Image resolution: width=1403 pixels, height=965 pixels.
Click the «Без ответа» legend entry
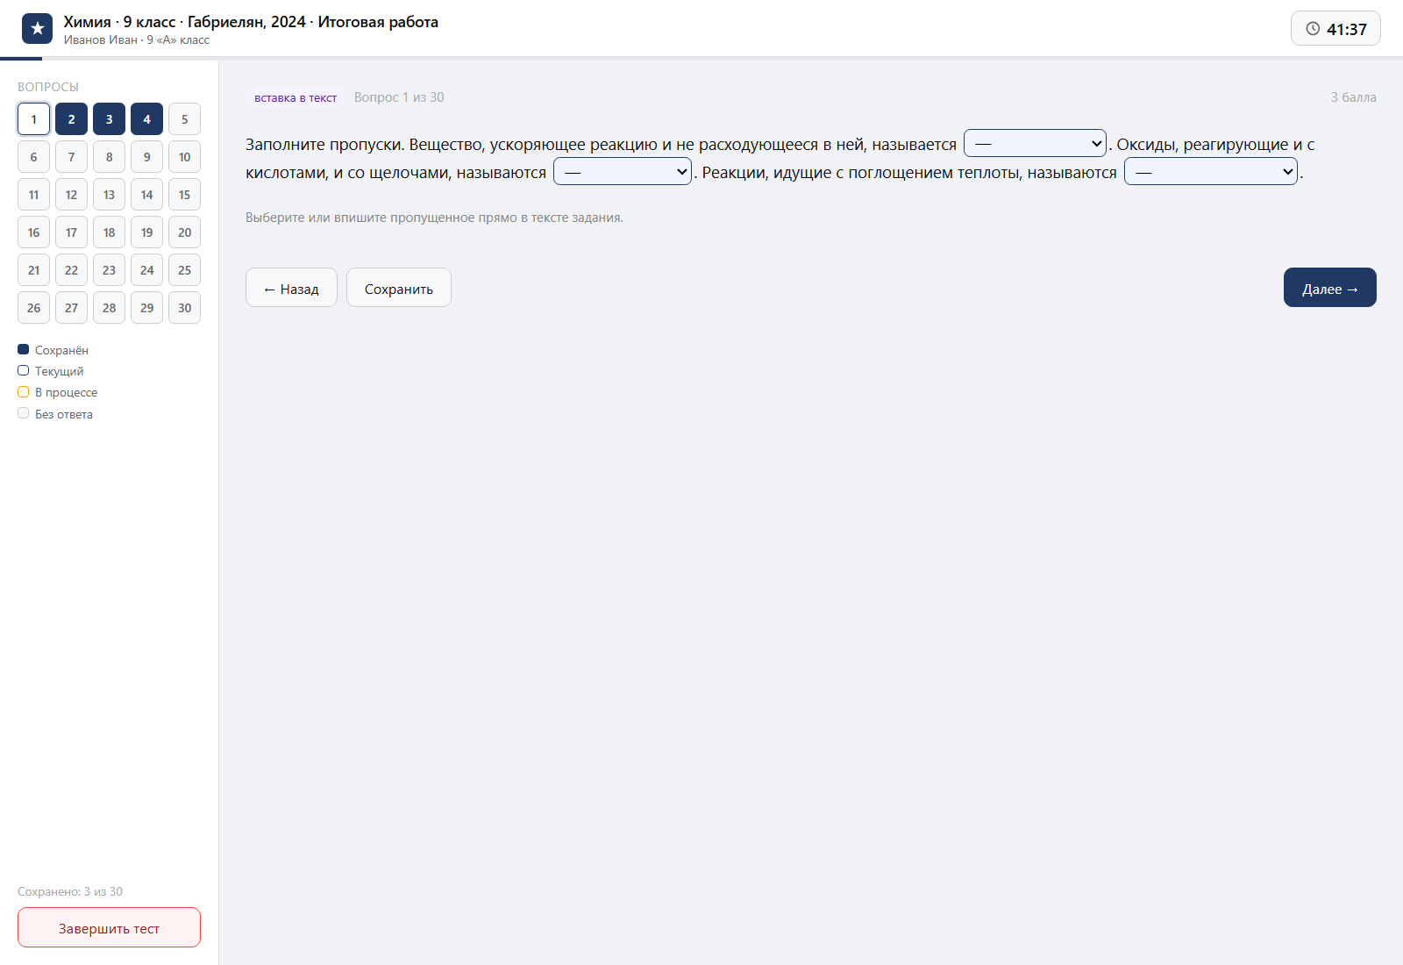tap(55, 414)
